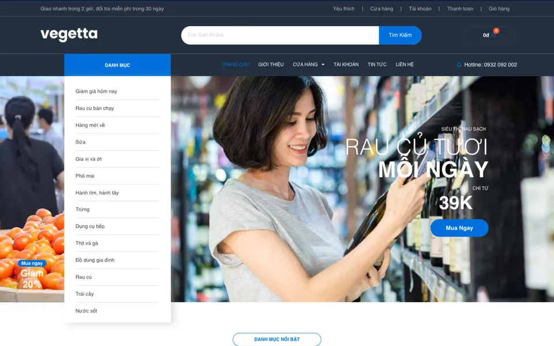Image resolution: width=554 pixels, height=346 pixels.
Task: Select the Trứng category
Action: coord(83,209)
